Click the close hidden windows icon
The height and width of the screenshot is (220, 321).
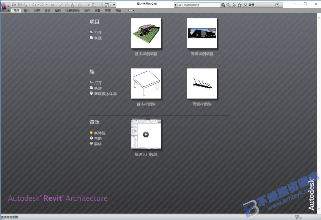tap(101, 5)
